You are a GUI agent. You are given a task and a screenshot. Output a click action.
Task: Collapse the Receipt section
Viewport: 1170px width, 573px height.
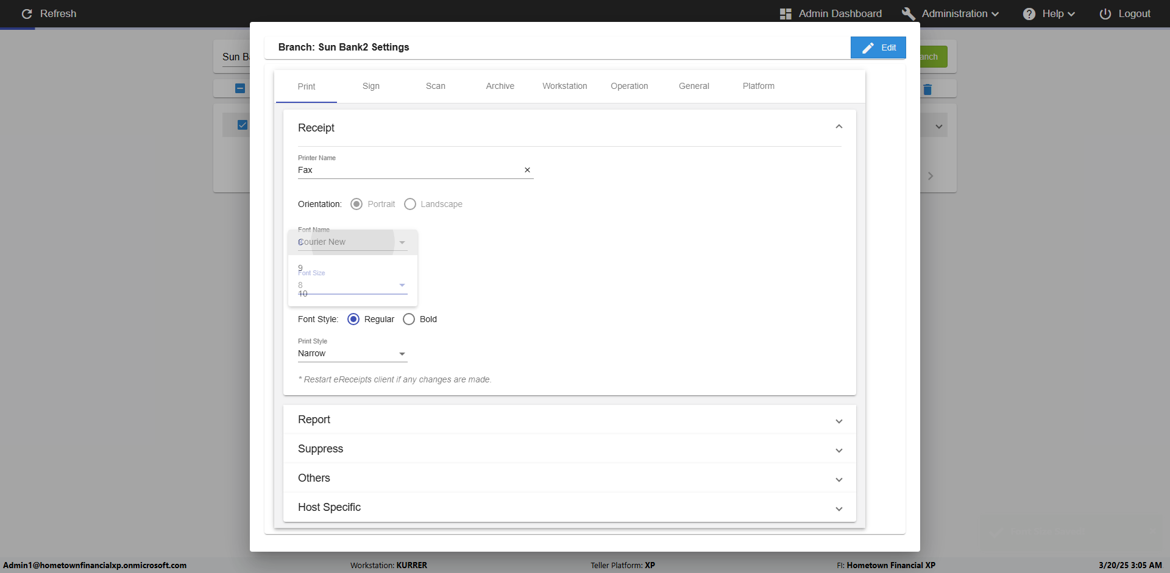click(x=838, y=127)
